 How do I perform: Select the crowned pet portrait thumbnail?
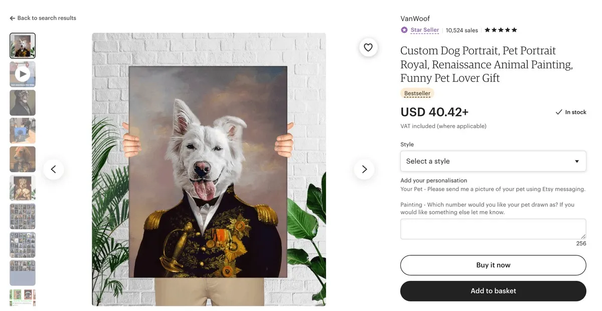click(22, 187)
